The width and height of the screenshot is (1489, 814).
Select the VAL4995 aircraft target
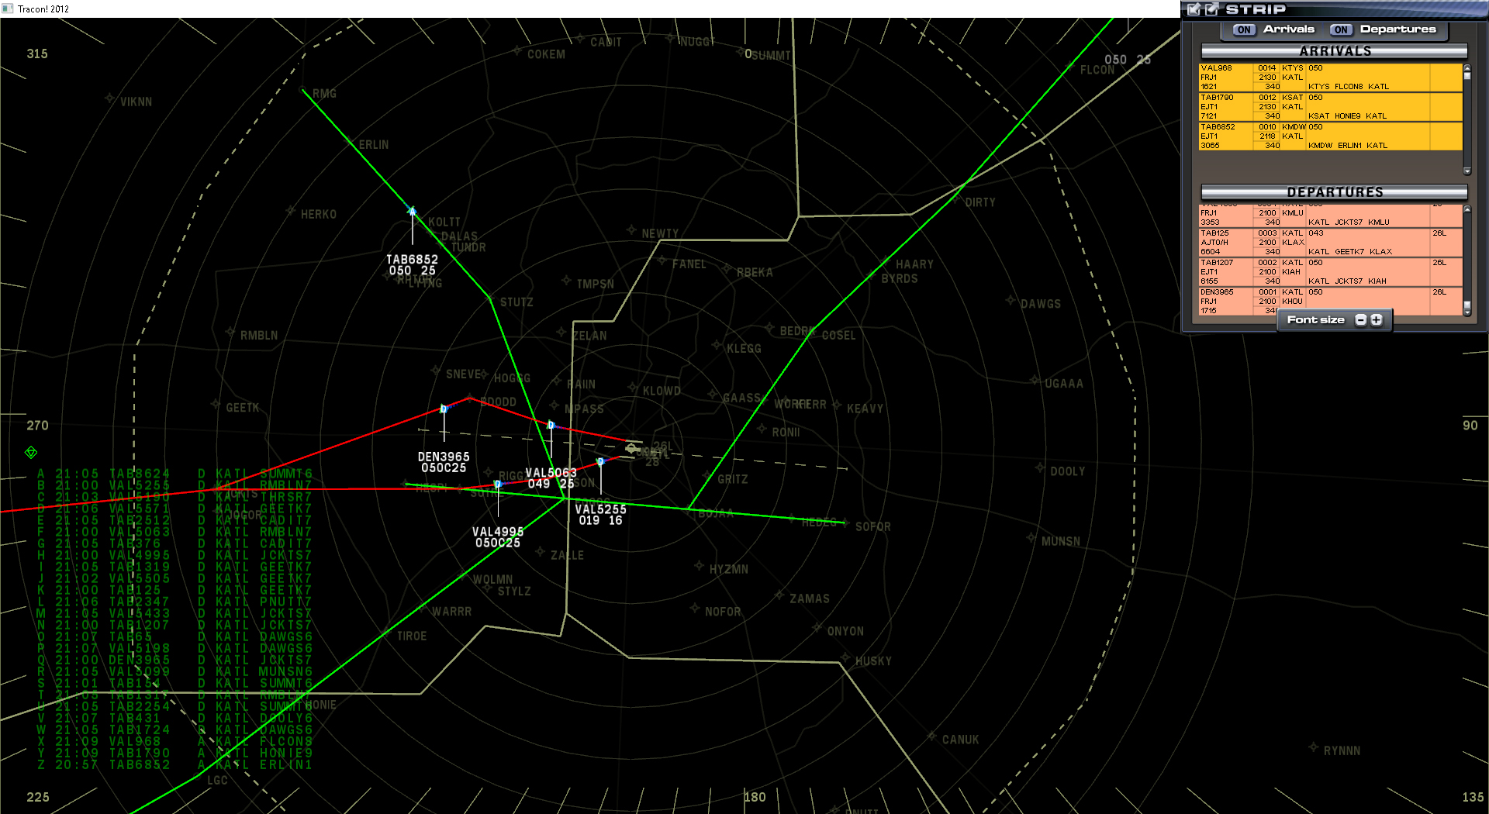497,484
